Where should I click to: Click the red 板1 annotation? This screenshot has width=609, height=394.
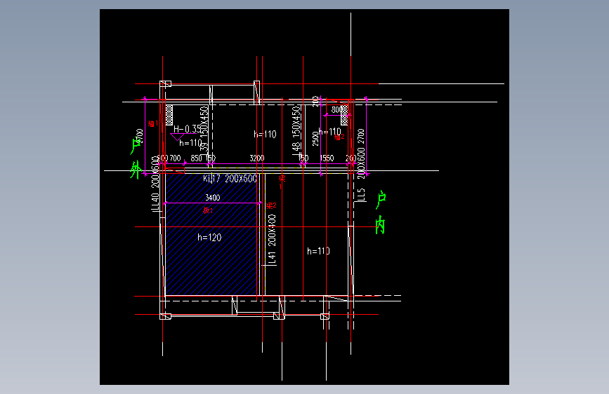point(208,210)
